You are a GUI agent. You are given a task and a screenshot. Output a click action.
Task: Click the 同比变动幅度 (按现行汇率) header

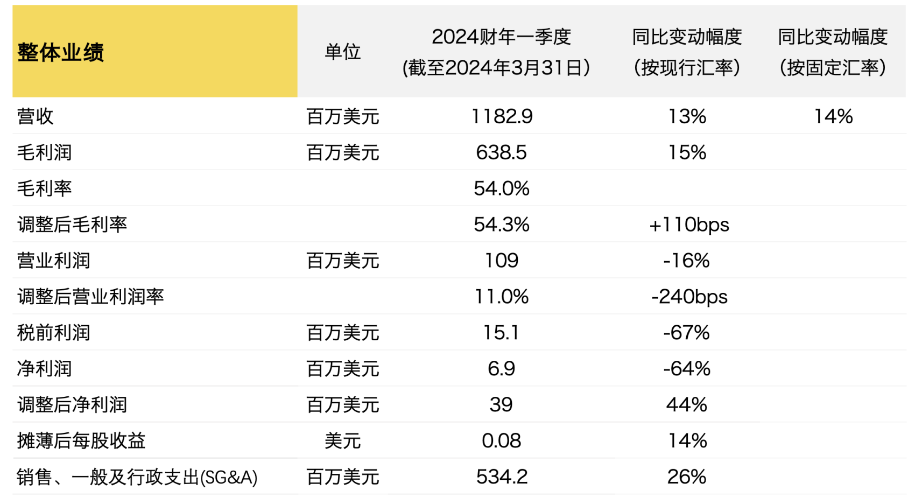[x=687, y=52]
